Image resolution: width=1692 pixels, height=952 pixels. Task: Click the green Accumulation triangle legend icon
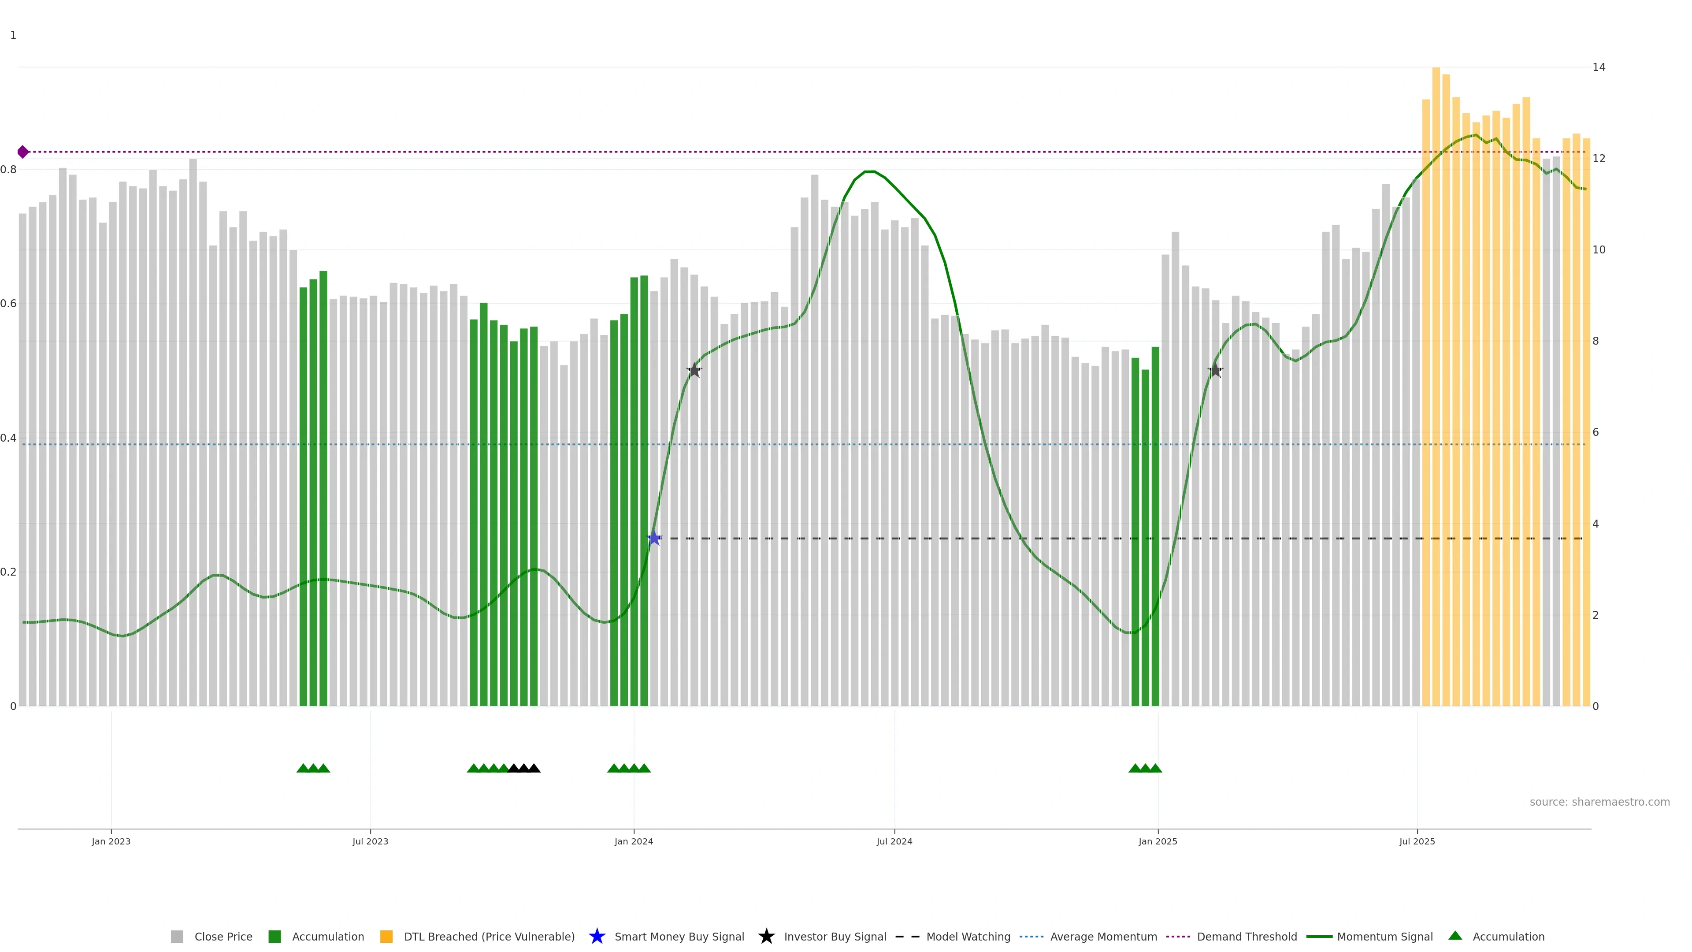[x=1455, y=936]
